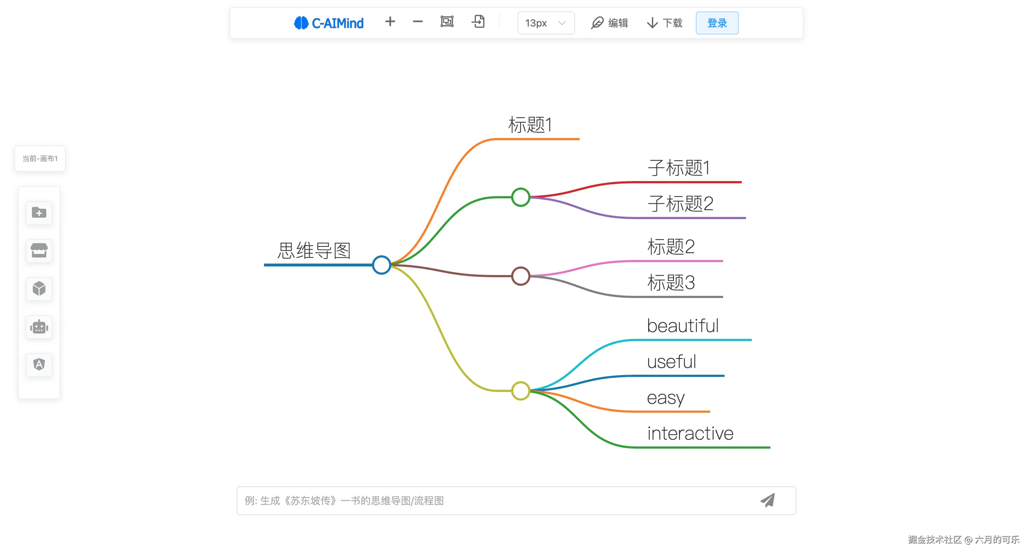Select the 3D box icon in the sidebar

click(x=39, y=289)
